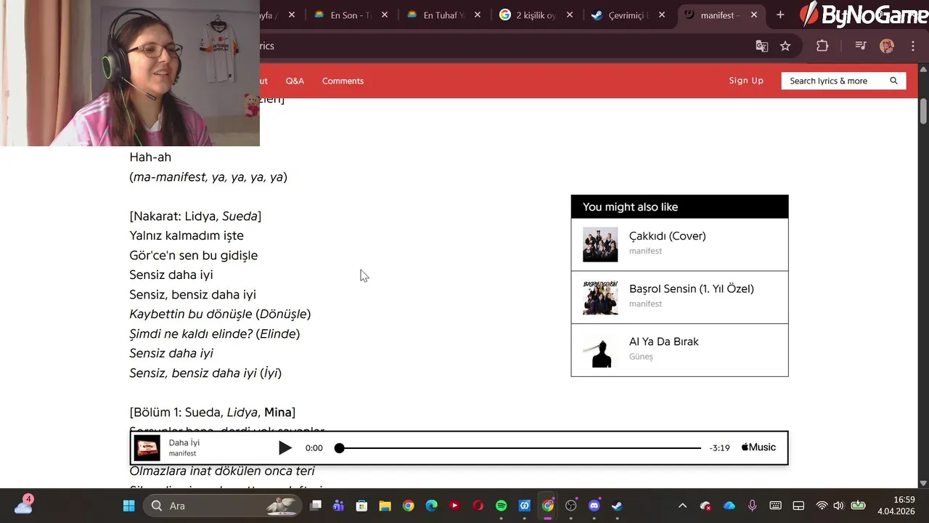Click the lyric line 'Yalnız kalmadım işte'
Image resolution: width=929 pixels, height=523 pixels.
pyautogui.click(x=187, y=235)
